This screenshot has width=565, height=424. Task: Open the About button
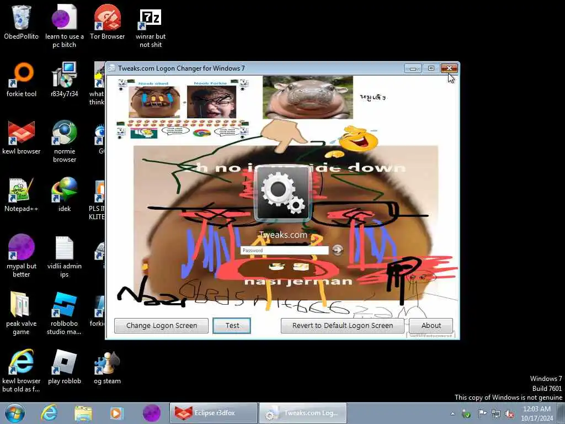431,326
